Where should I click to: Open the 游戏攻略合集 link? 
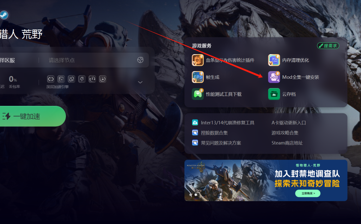tap(285, 133)
